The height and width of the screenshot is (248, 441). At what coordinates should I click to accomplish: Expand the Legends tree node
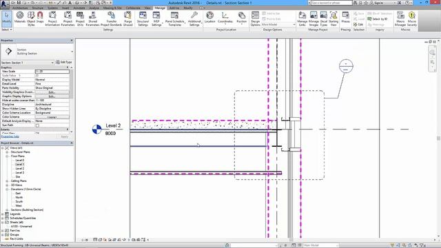click(x=3, y=214)
